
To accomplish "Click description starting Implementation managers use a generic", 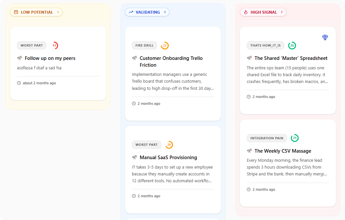I will [173, 81].
